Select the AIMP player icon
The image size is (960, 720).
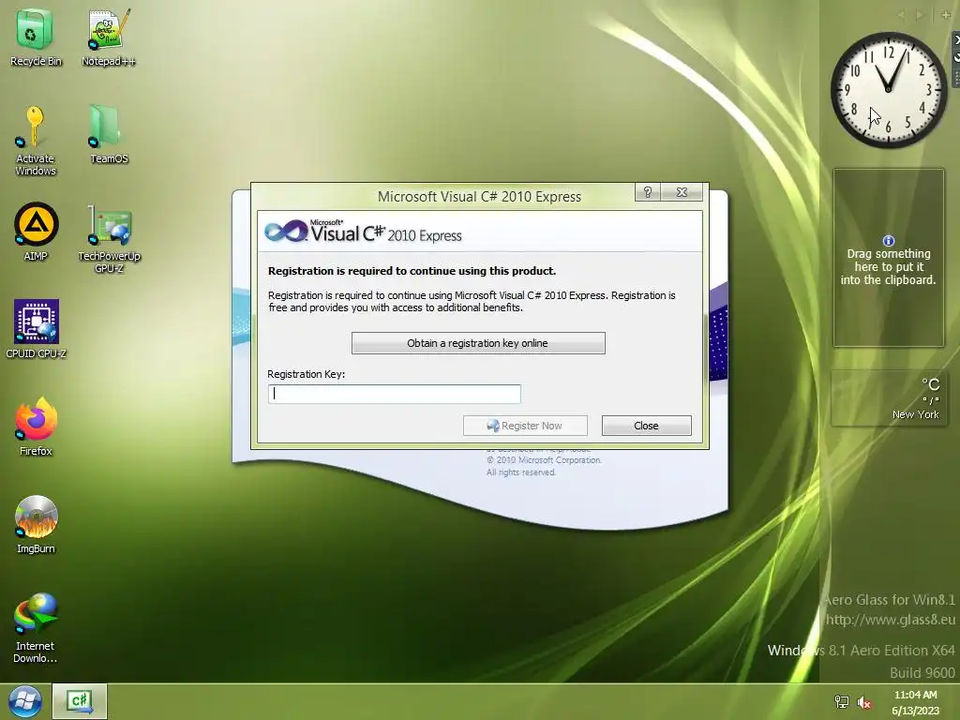pos(36,232)
